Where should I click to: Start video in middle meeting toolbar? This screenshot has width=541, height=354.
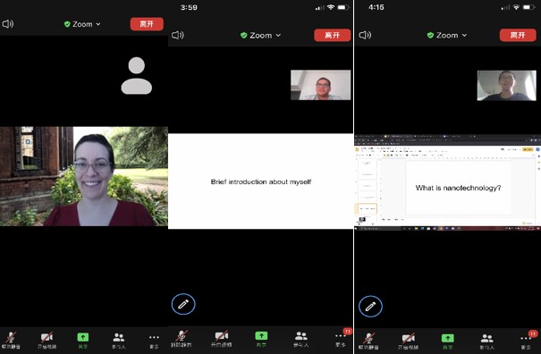221,339
